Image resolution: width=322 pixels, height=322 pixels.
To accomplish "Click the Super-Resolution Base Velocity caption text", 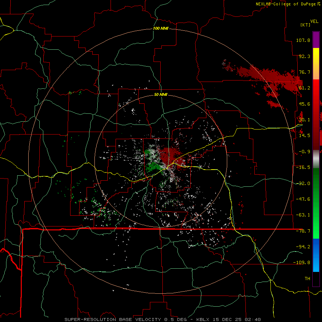I will (163, 319).
